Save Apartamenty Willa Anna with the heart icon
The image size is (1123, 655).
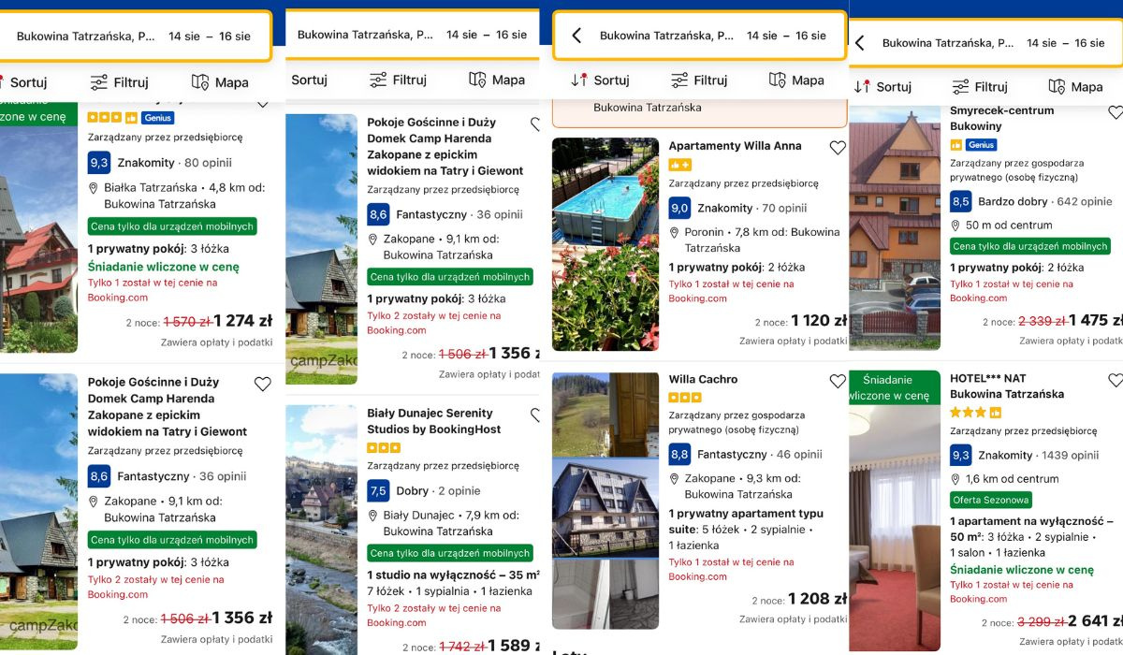838,148
